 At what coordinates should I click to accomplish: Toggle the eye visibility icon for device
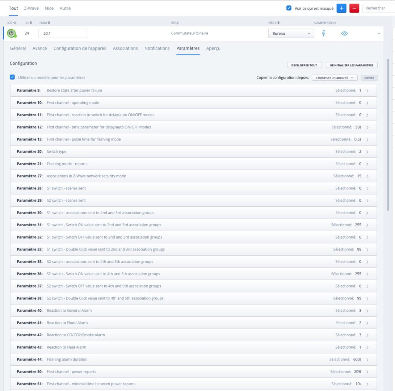(x=344, y=34)
